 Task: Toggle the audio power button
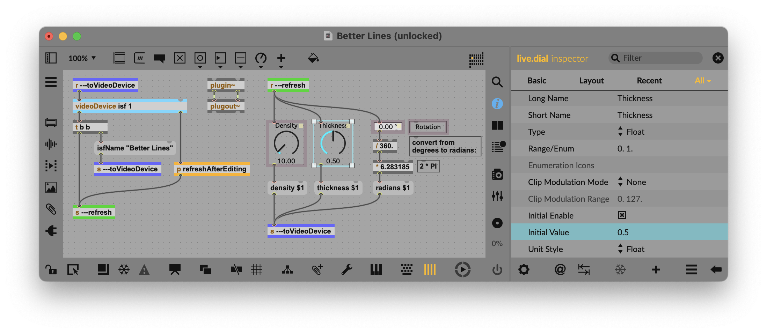[497, 269]
